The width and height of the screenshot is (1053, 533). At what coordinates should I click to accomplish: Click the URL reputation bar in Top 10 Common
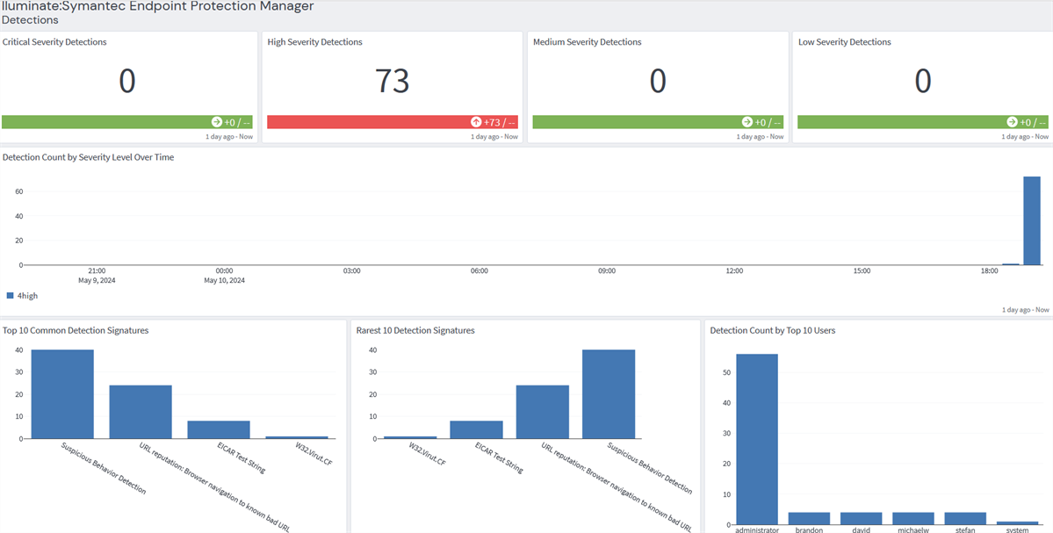coord(141,412)
